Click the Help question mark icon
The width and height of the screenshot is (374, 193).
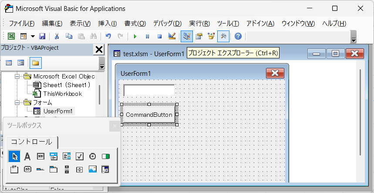pyautogui.click(x=238, y=36)
